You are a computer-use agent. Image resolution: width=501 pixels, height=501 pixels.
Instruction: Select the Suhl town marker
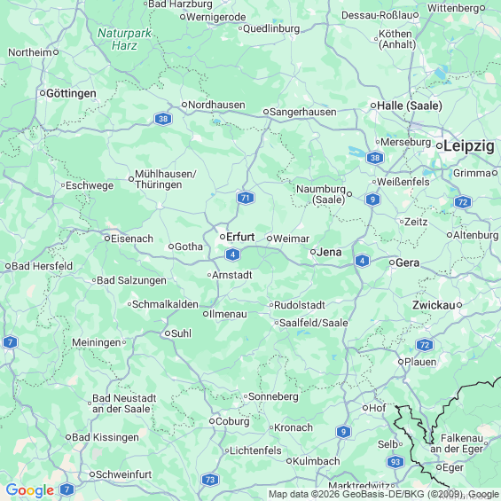(x=168, y=333)
